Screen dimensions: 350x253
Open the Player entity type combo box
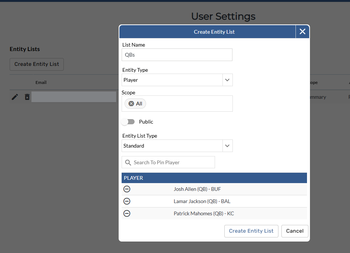point(172,80)
